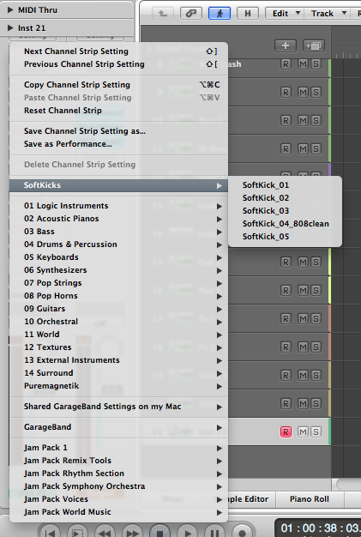Open Jam Pack Remix Tools submenu
Image resolution: width=361 pixels, height=537 pixels.
click(x=118, y=461)
